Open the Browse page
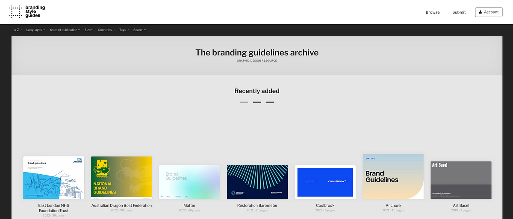Screen dimensions: 513x219 433,12
